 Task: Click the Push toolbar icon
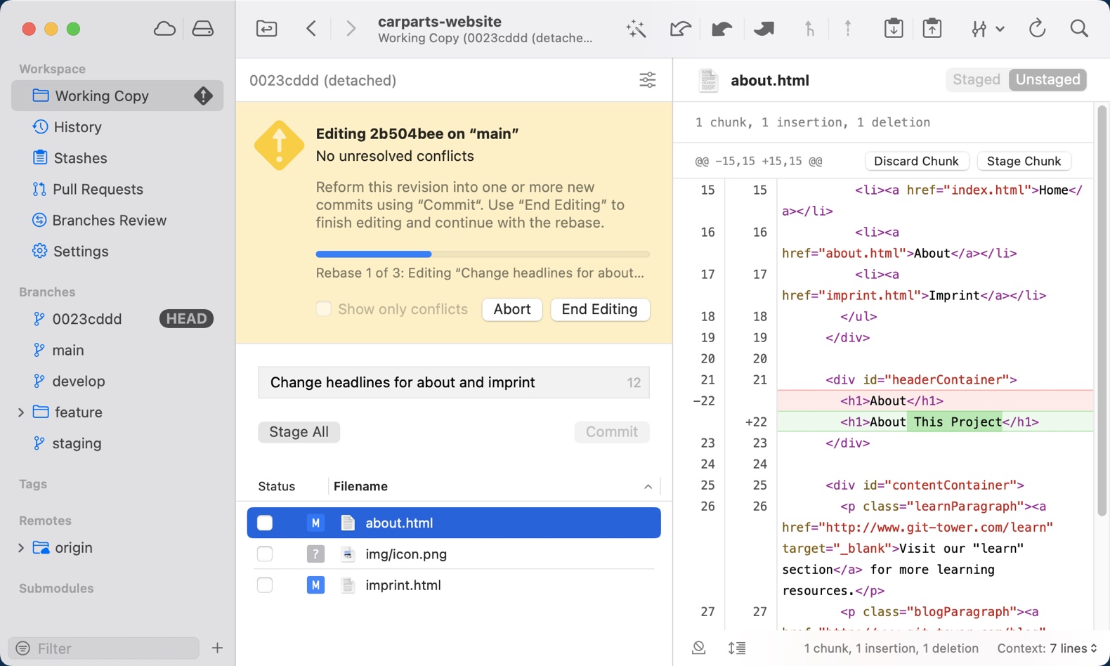tap(764, 29)
